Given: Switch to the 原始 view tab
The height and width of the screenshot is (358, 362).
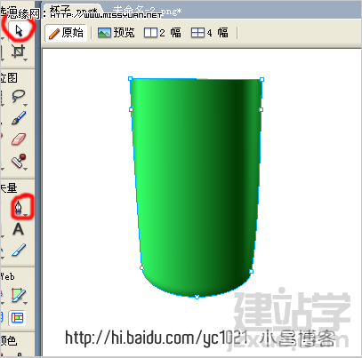Looking at the screenshot, I should pos(66,33).
